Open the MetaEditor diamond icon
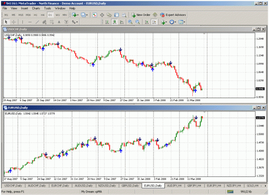The height and width of the screenshot is (195, 269). 155,15
